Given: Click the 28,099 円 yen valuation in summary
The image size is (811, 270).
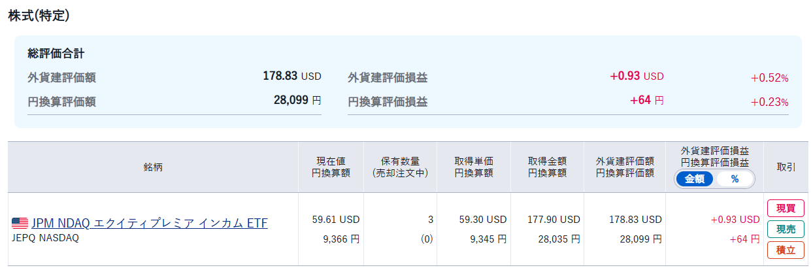Looking at the screenshot, I should click(297, 101).
